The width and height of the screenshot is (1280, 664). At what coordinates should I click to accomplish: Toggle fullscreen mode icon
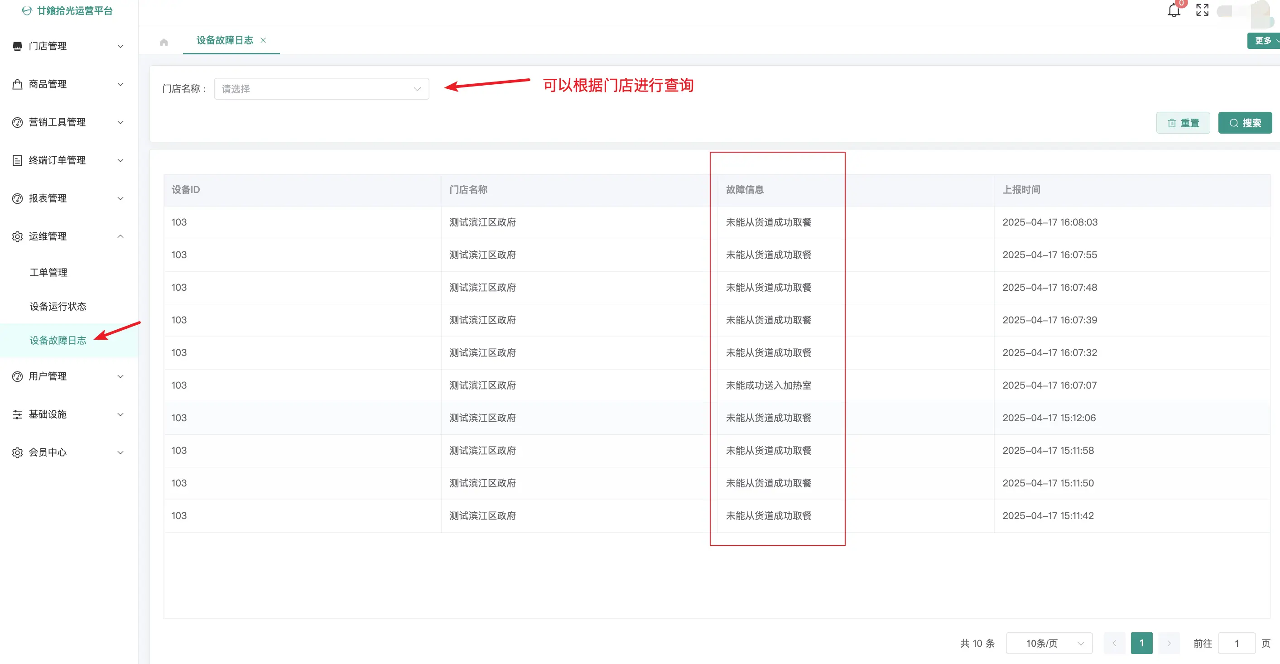point(1202,10)
